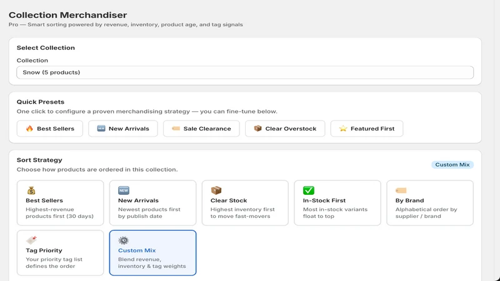
Task: Apply the Featured First quick preset
Action: [367, 129]
